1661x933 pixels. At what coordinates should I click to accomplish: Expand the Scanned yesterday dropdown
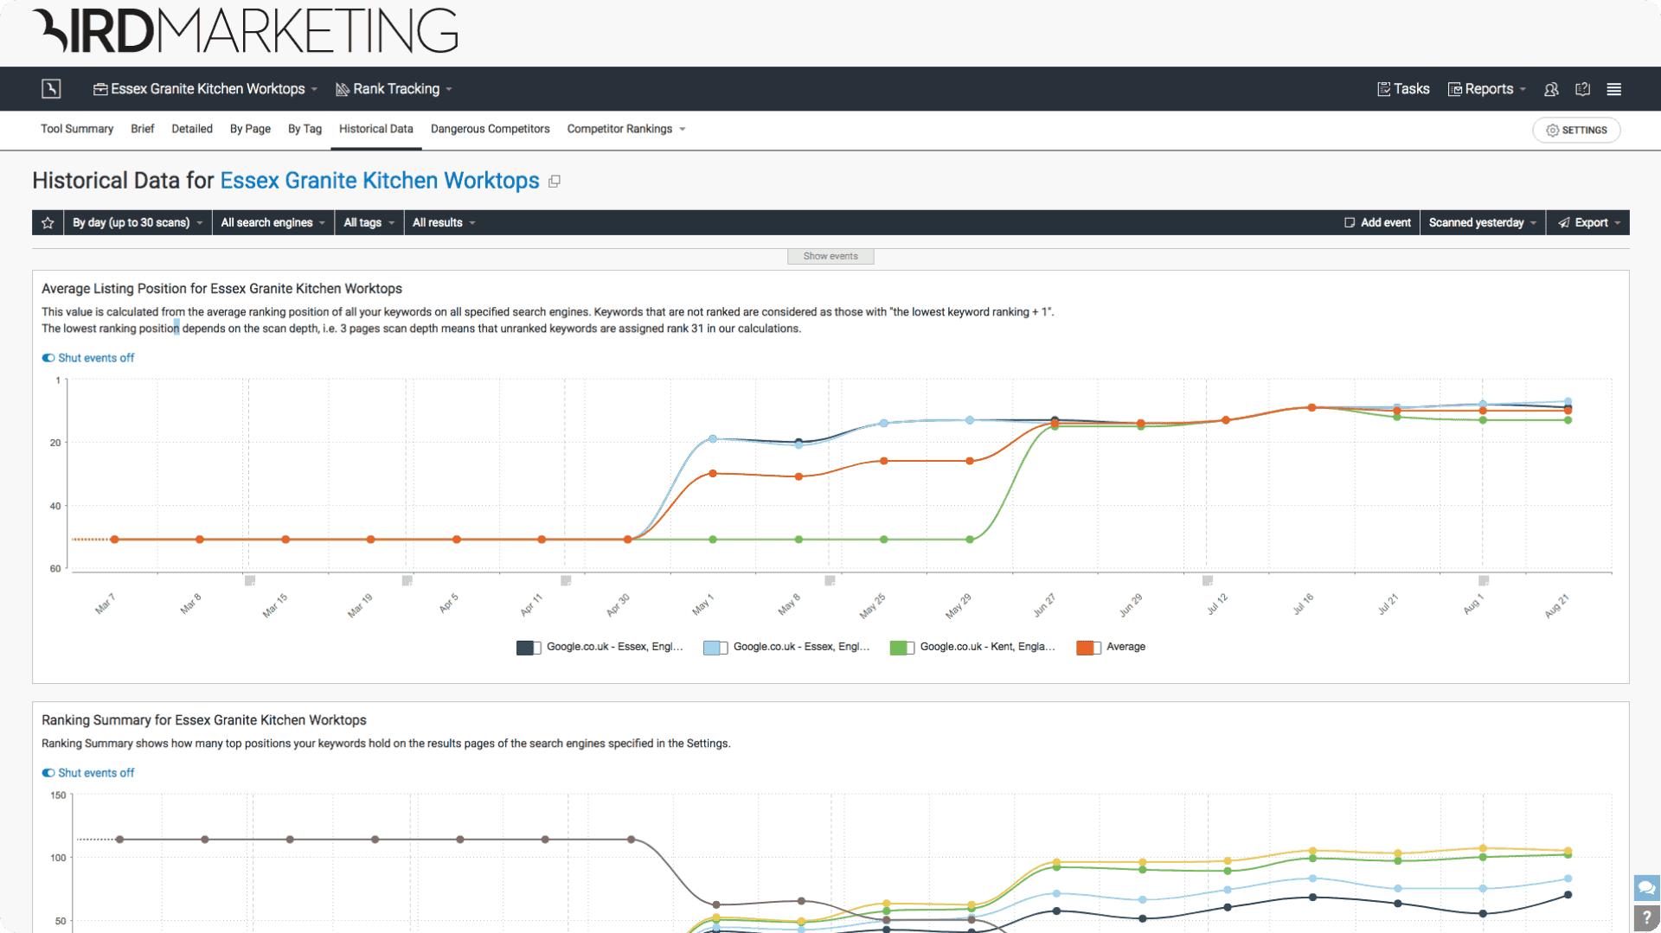click(x=1482, y=223)
